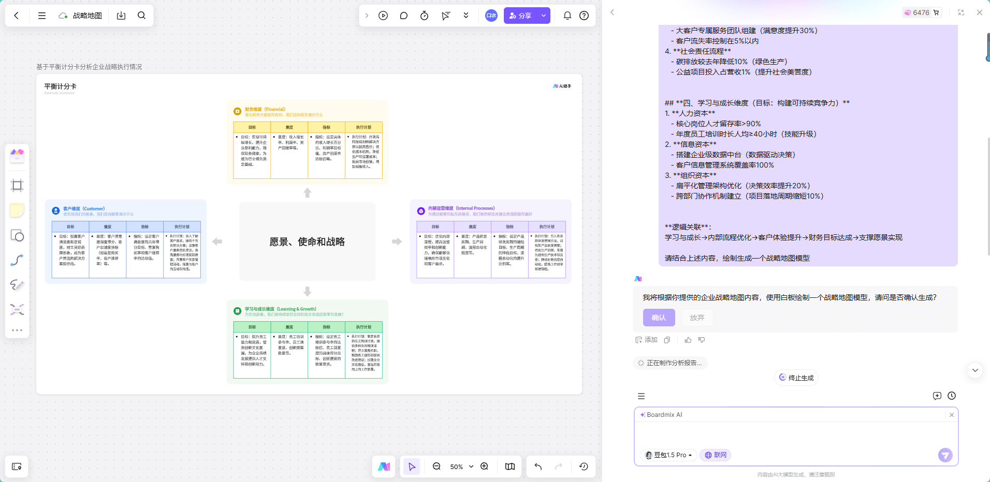Select the 学习与成长维度 heading
990x482 pixels.
pos(281,309)
